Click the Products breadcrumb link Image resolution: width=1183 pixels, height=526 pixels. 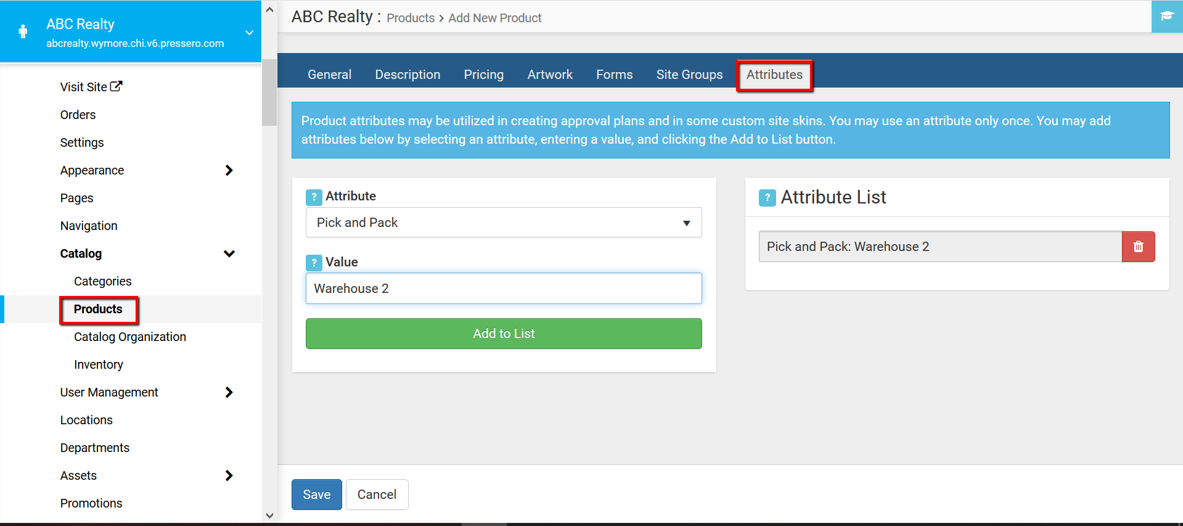click(x=411, y=18)
